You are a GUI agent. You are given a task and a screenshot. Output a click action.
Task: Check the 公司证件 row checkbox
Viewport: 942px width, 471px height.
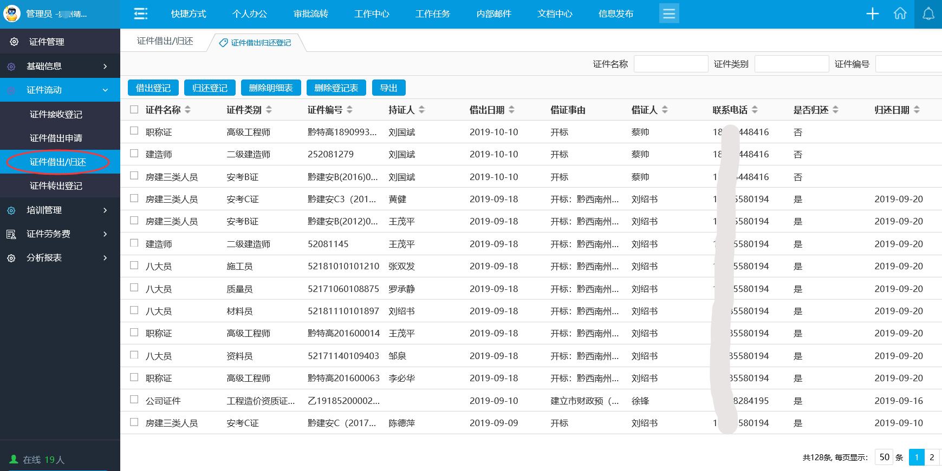(134, 399)
